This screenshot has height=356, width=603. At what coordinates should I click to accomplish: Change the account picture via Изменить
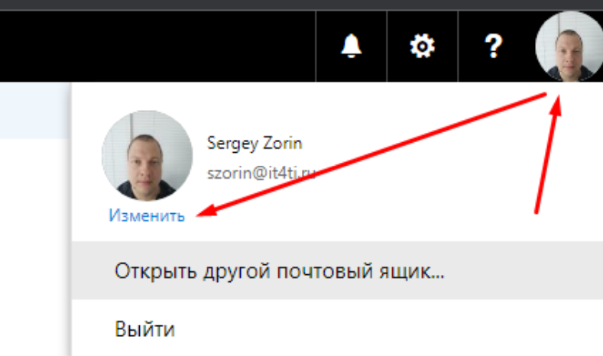click(147, 215)
